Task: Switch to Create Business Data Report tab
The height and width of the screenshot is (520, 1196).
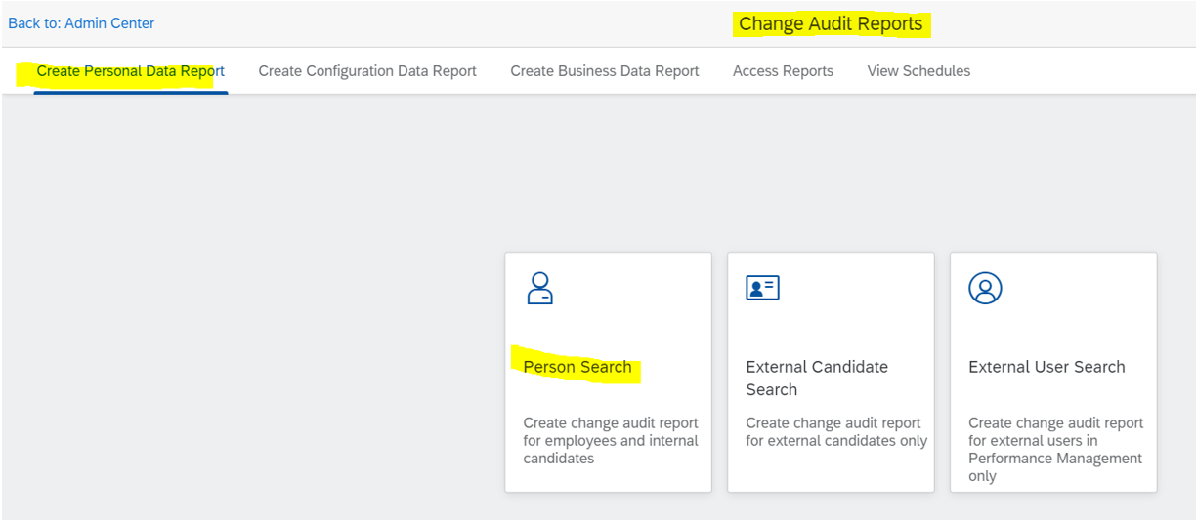Action: click(605, 71)
